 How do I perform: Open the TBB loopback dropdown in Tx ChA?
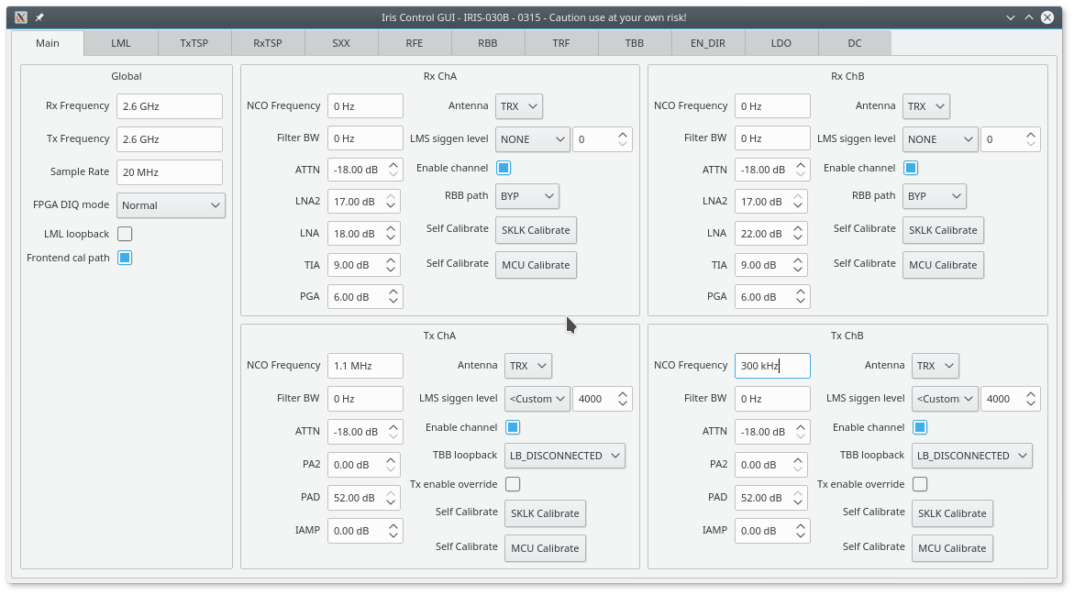[x=565, y=456]
